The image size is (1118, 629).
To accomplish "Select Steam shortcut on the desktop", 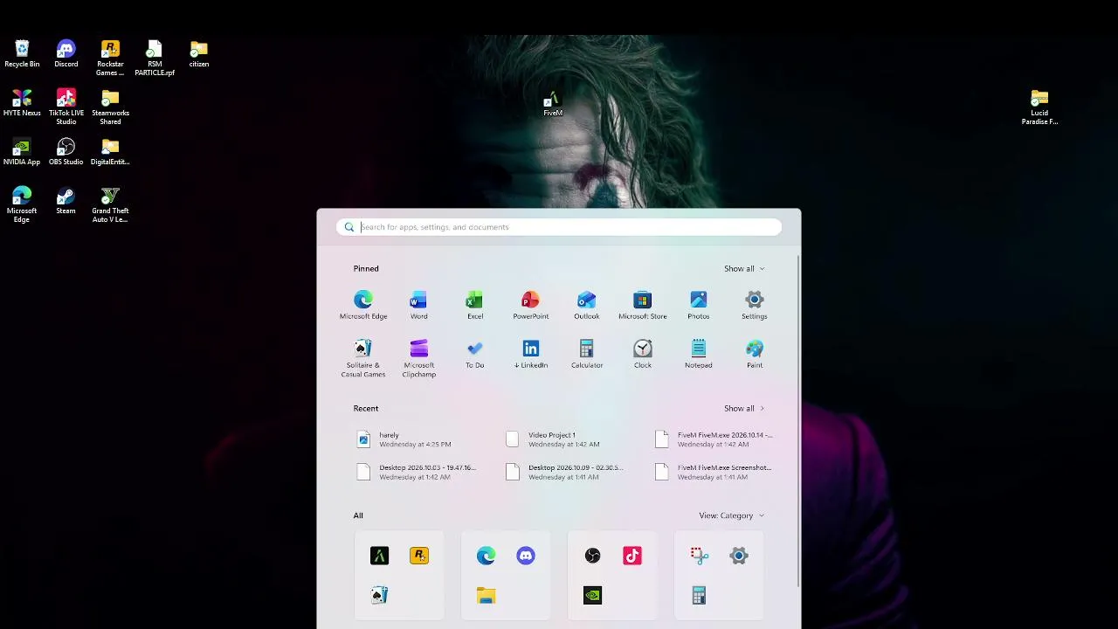I will coord(66,201).
